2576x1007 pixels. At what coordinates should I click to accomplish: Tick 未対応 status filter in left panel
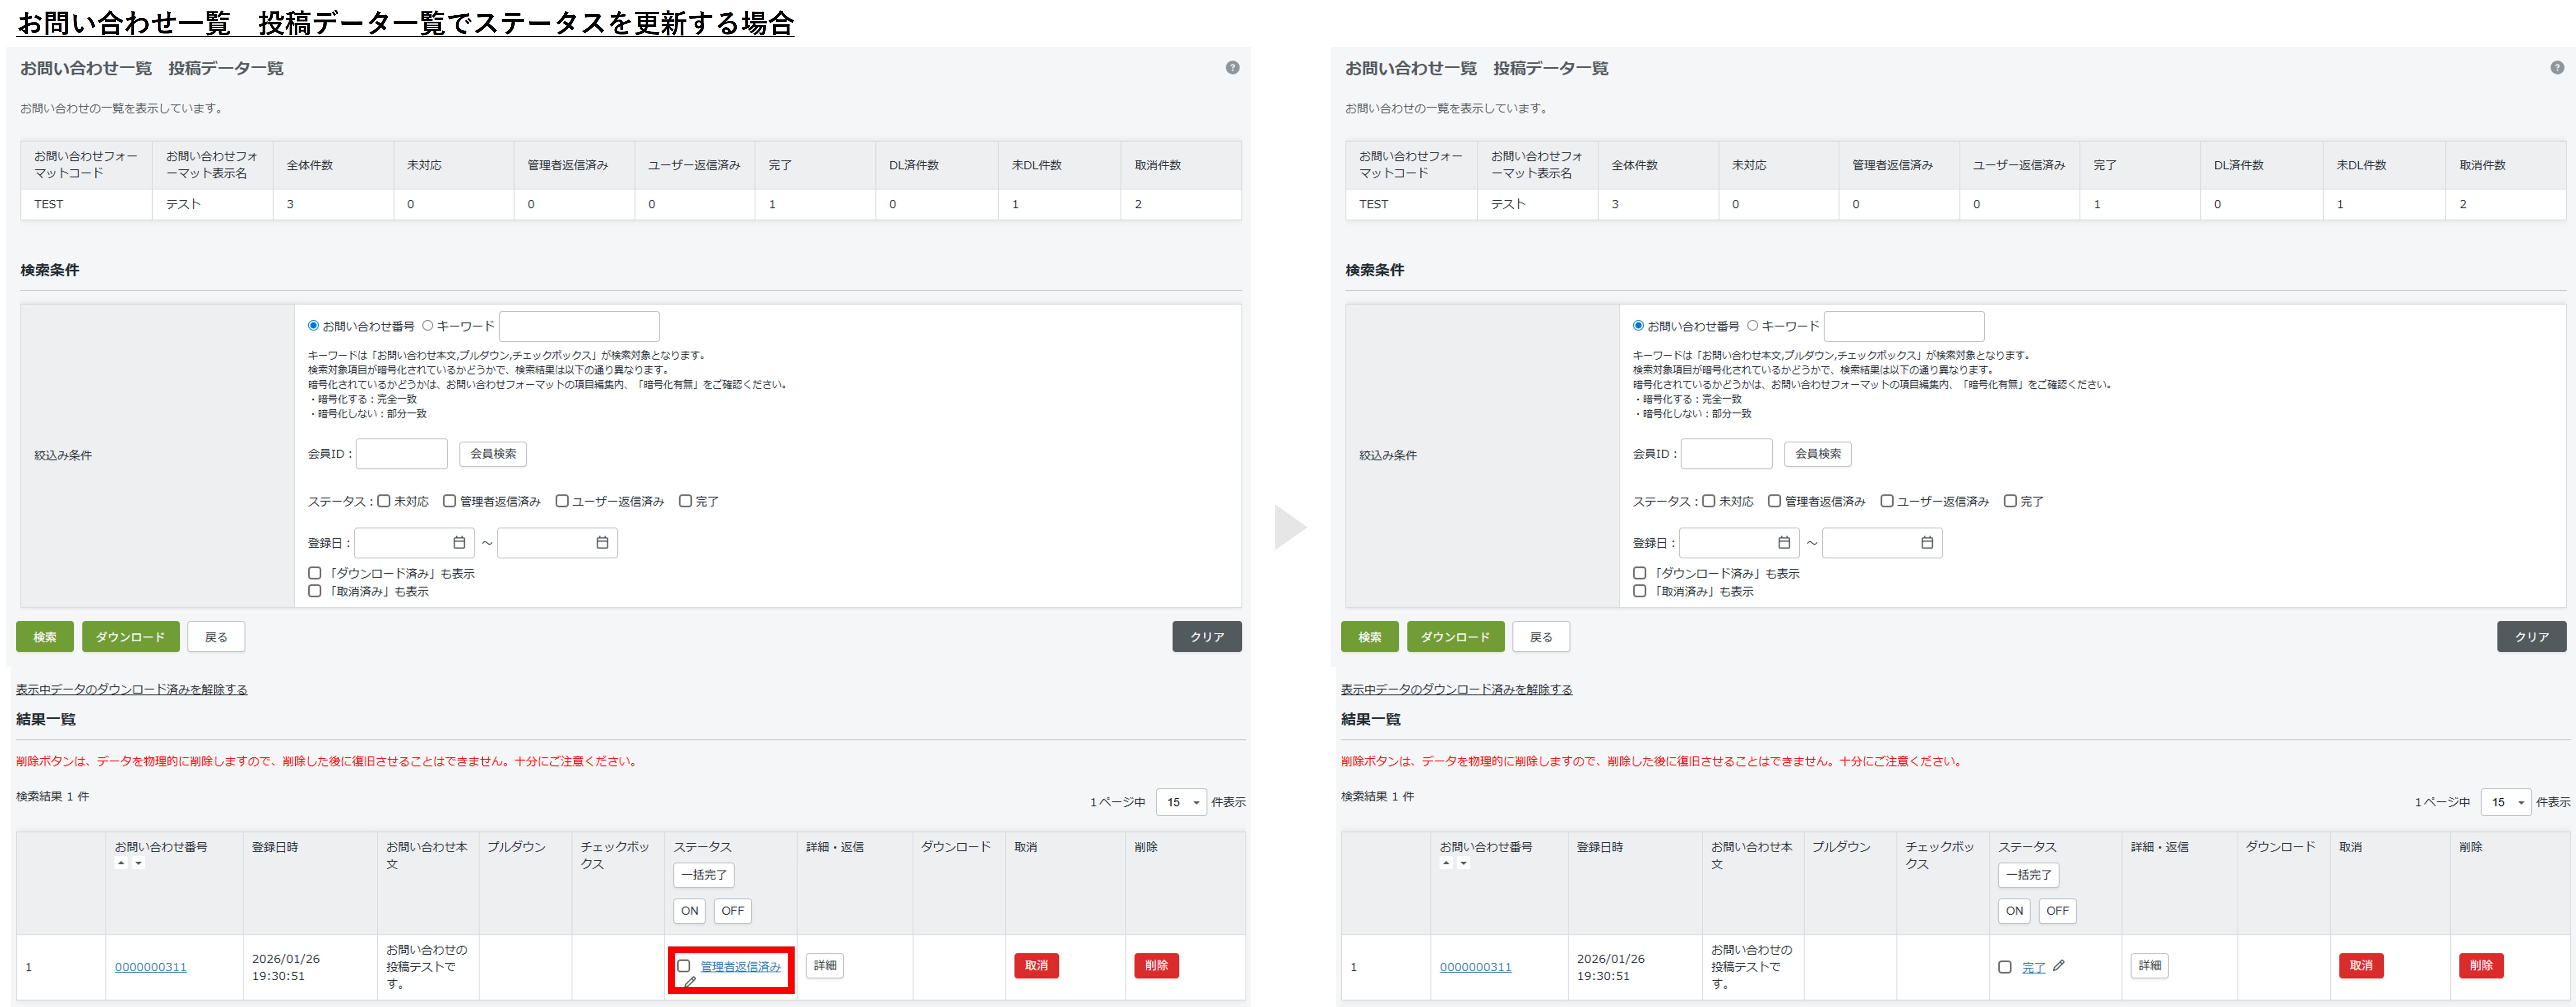click(384, 501)
